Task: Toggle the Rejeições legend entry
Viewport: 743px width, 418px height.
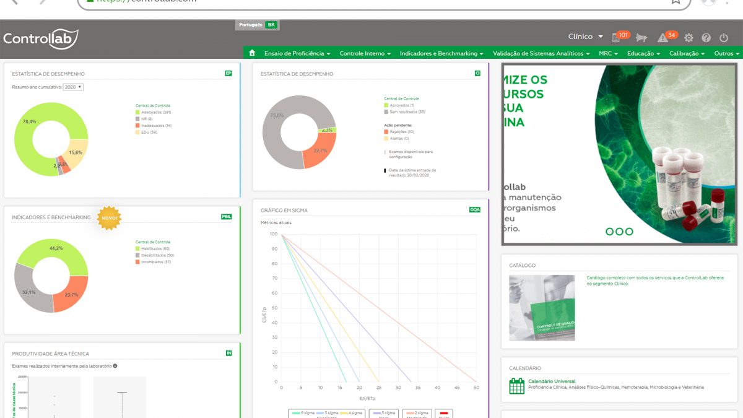Action: click(401, 132)
